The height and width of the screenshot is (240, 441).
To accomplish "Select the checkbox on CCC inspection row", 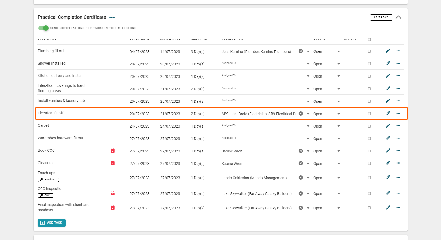I will (x=369, y=194).
